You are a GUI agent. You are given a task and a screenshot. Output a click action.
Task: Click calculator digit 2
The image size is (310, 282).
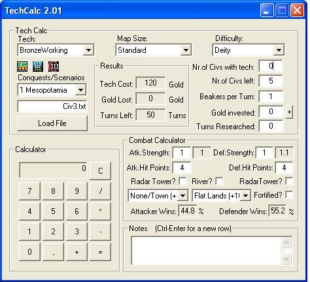click(x=53, y=232)
